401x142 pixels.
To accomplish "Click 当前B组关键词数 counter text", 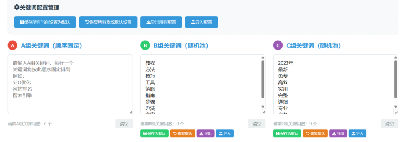I will [x=162, y=124].
